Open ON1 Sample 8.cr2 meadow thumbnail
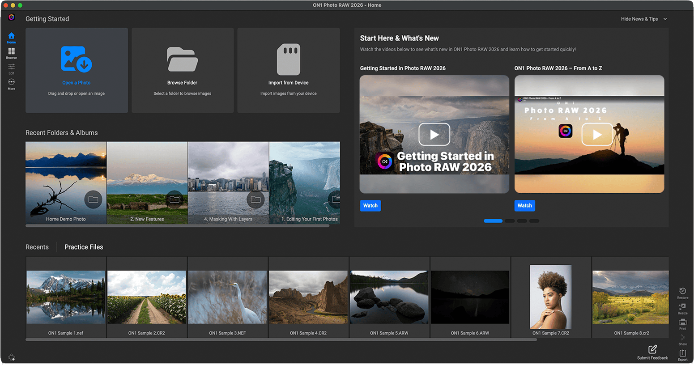 click(x=631, y=297)
